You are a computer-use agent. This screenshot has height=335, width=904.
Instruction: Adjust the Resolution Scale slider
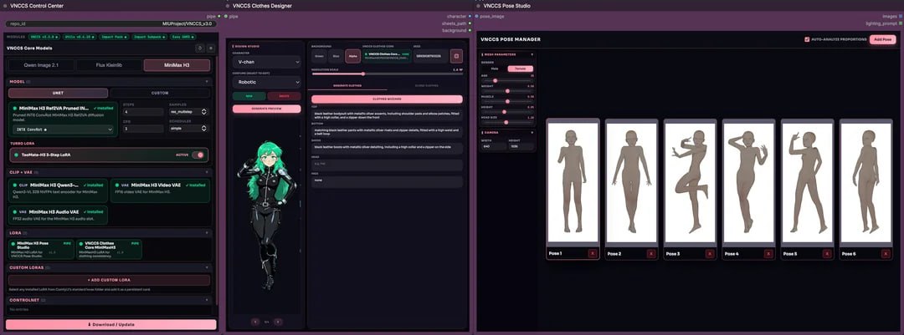point(387,74)
